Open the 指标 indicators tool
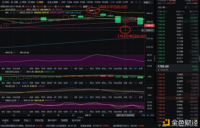 coord(6,2)
